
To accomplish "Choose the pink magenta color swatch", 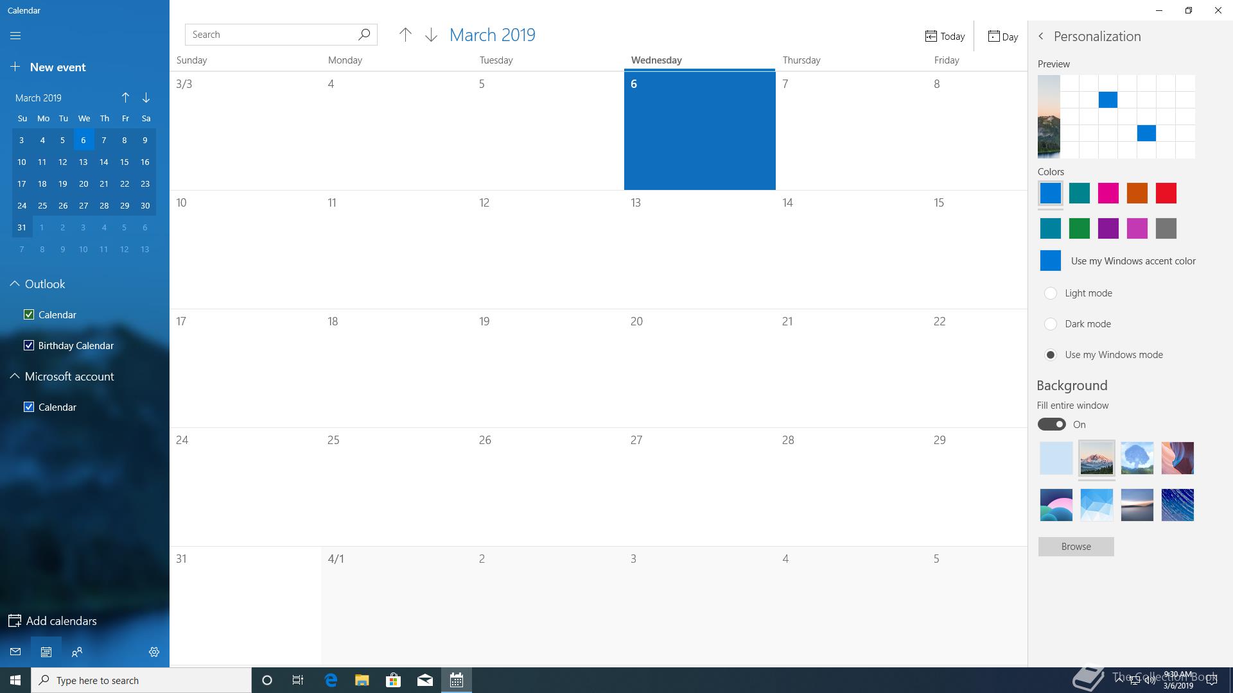I will coord(1108,193).
